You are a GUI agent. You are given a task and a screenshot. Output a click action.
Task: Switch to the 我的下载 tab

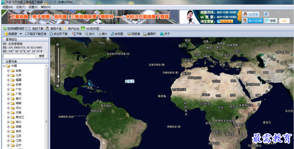click(35, 29)
